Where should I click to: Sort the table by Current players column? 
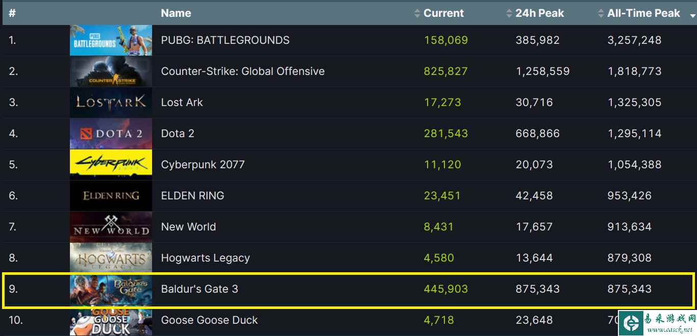tap(443, 13)
